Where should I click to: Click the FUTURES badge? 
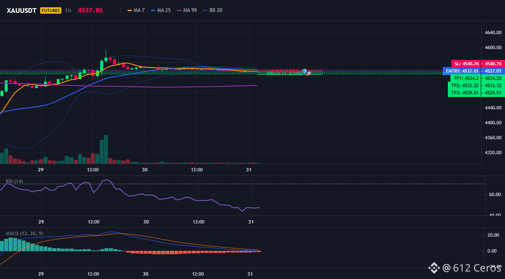(x=51, y=10)
